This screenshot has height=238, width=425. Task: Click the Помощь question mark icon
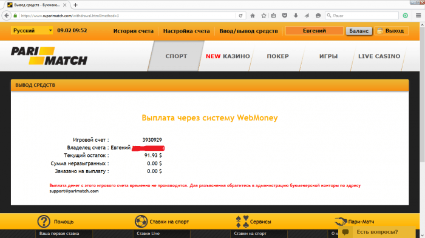point(44,222)
